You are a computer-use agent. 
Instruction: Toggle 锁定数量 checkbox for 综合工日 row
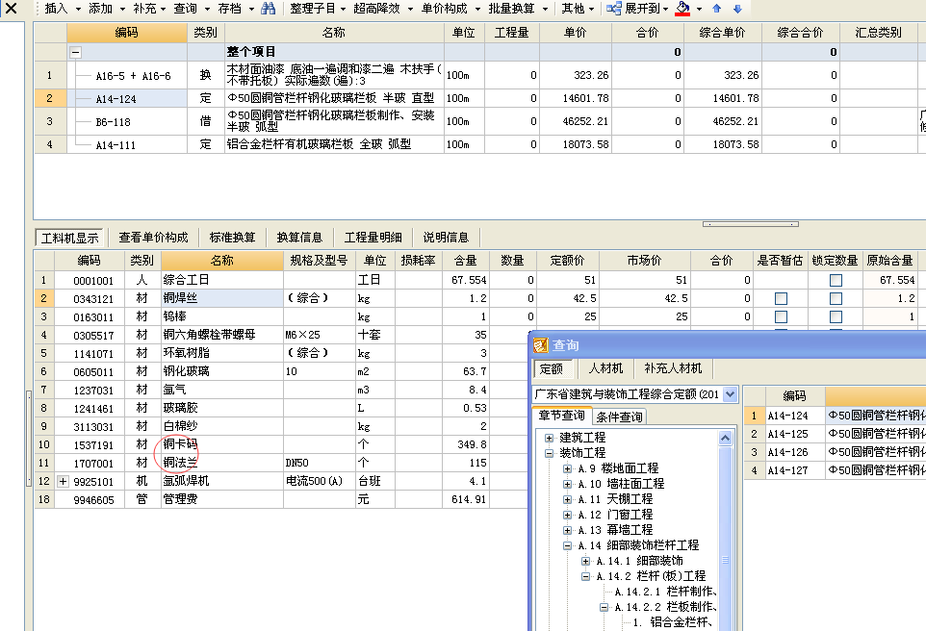[x=836, y=280]
